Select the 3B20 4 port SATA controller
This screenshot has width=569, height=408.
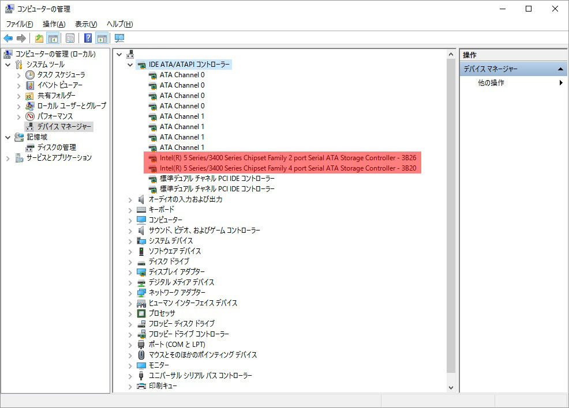[288, 168]
